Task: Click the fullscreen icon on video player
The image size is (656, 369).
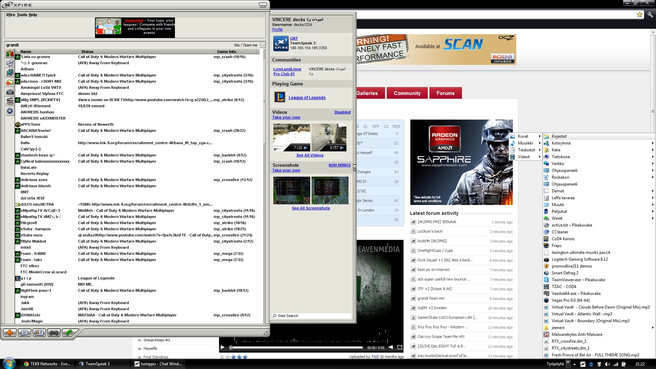Action: pyautogui.click(x=400, y=347)
